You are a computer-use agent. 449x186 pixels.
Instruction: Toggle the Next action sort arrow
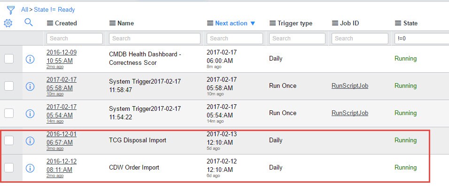pyautogui.click(x=253, y=23)
